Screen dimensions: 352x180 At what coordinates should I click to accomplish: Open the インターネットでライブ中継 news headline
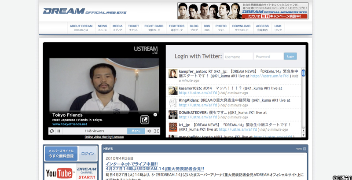click(x=132, y=164)
